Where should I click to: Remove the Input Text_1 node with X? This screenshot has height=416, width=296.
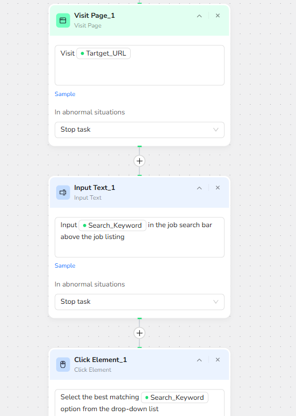click(218, 188)
